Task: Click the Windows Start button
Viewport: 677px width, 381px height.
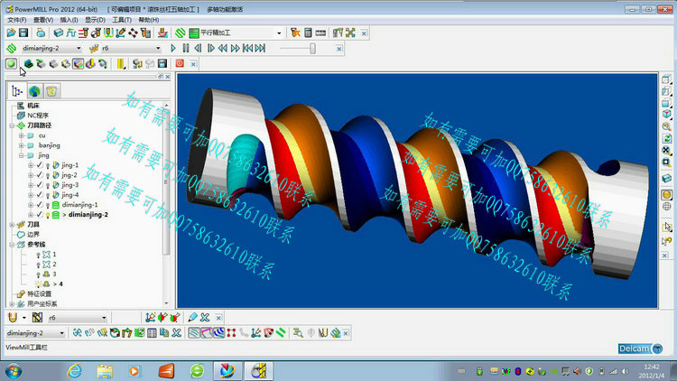Action: coord(14,371)
